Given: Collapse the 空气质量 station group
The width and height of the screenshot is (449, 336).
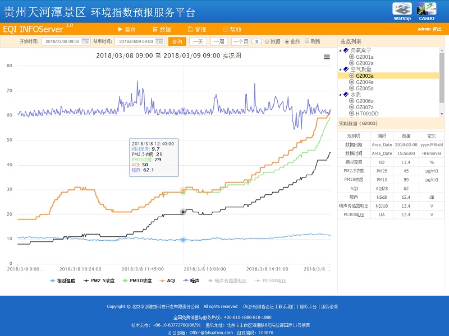Looking at the screenshot, I should click(340, 69).
